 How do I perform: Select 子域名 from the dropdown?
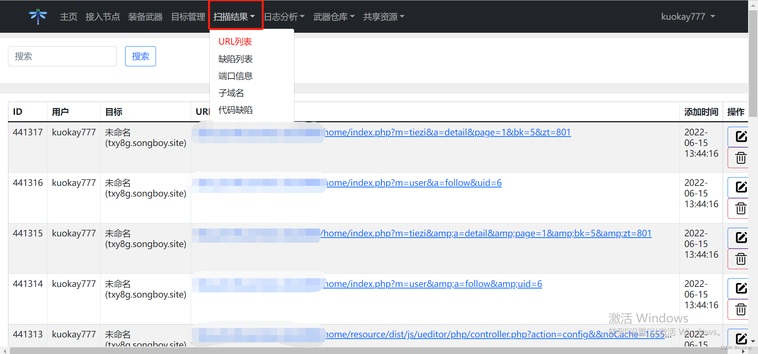(x=231, y=93)
